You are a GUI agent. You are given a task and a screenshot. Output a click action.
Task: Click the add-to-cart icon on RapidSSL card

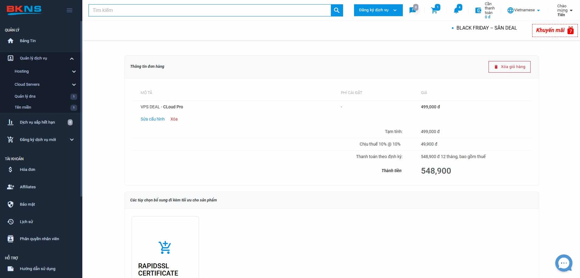point(165,247)
